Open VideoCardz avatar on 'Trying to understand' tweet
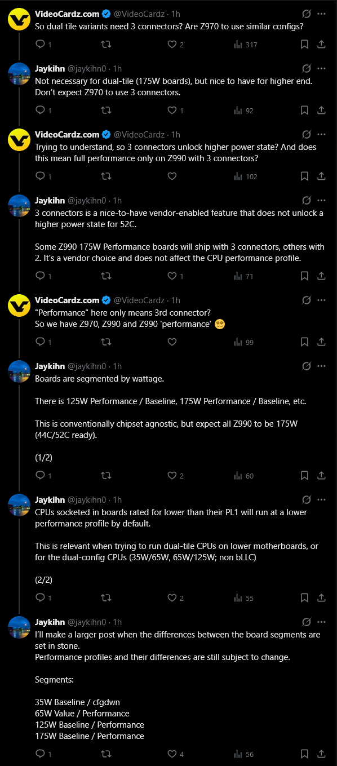Image resolution: width=337 pixels, height=766 pixels. [x=19, y=139]
